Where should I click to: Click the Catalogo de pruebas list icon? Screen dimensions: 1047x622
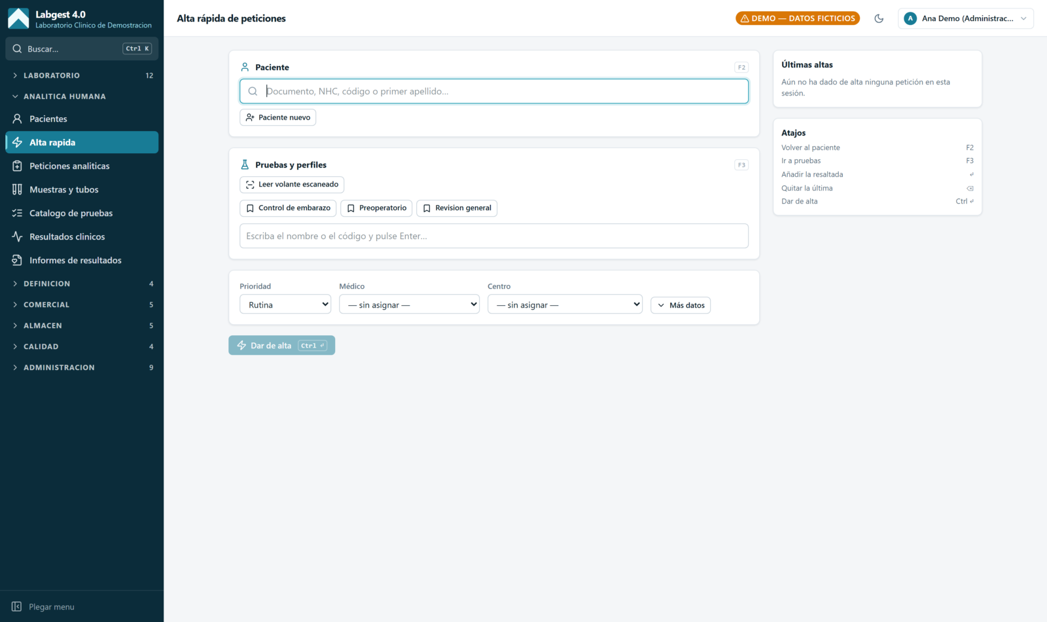coord(18,213)
